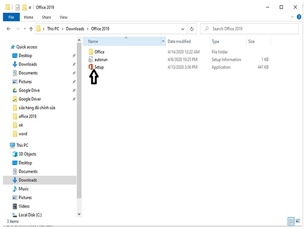Sort by the Date modified column
304x229 pixels.
[x=187, y=42]
